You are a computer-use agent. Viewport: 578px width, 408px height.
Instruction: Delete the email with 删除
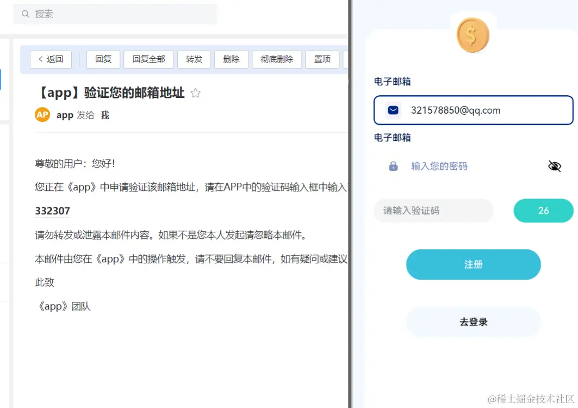coord(231,59)
